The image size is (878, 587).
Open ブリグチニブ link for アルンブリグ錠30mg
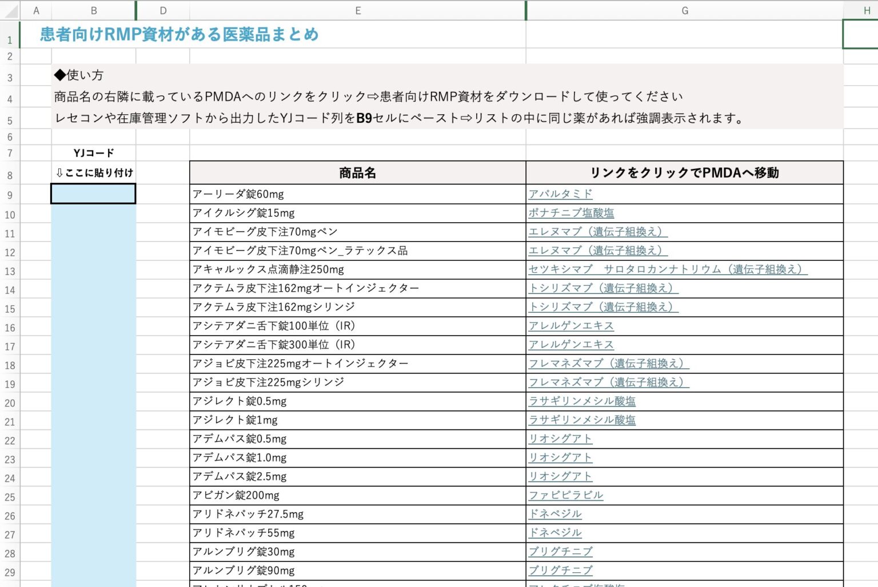[560, 552]
